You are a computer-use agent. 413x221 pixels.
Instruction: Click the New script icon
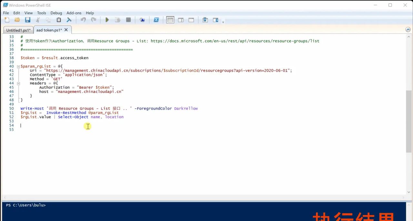(7, 20)
